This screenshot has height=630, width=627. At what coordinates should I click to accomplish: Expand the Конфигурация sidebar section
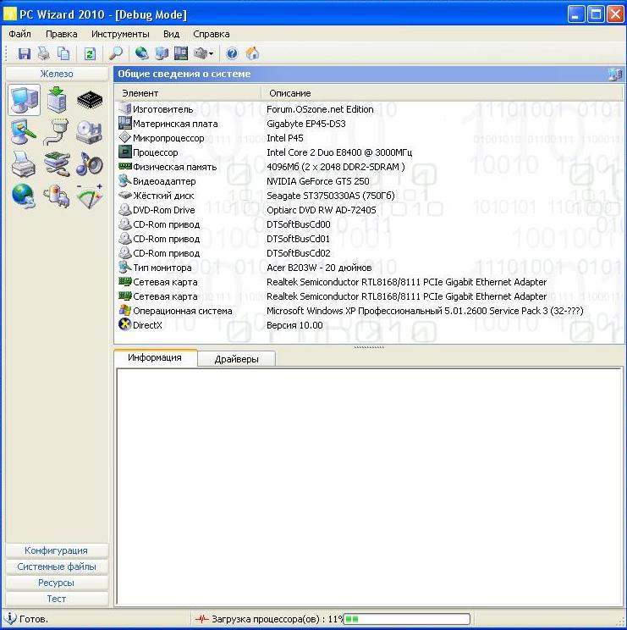(56, 550)
